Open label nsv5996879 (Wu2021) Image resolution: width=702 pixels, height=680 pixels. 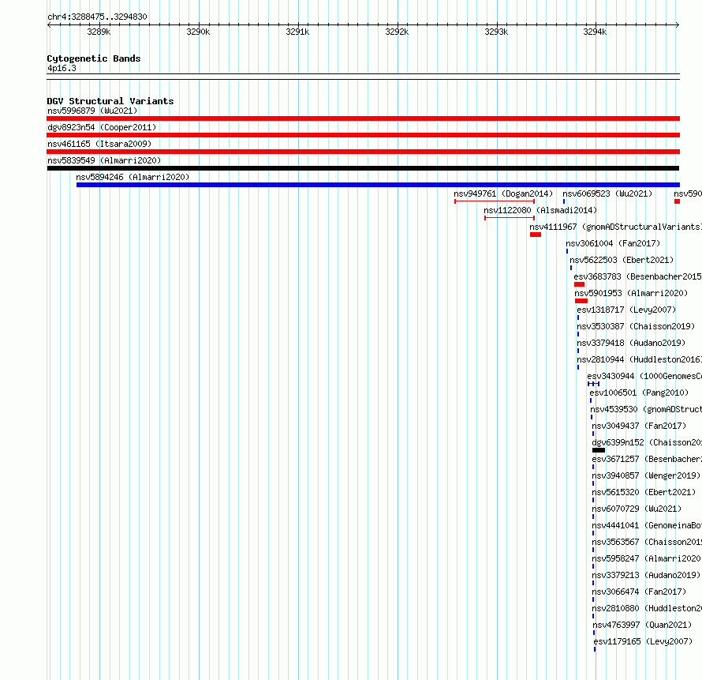click(92, 111)
